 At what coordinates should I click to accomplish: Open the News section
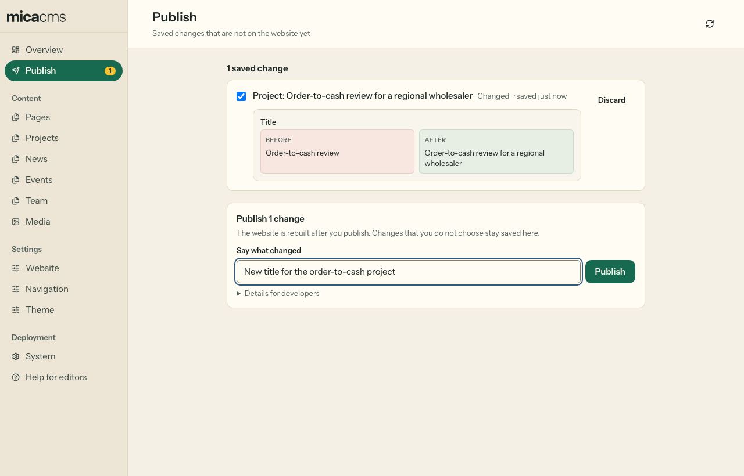pyautogui.click(x=63, y=159)
